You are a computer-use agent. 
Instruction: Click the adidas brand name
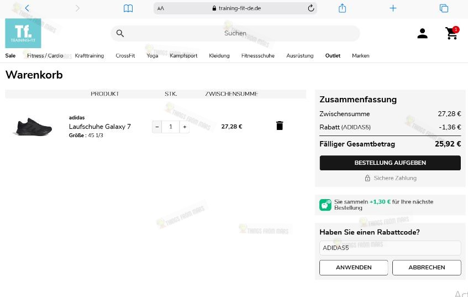click(x=77, y=118)
